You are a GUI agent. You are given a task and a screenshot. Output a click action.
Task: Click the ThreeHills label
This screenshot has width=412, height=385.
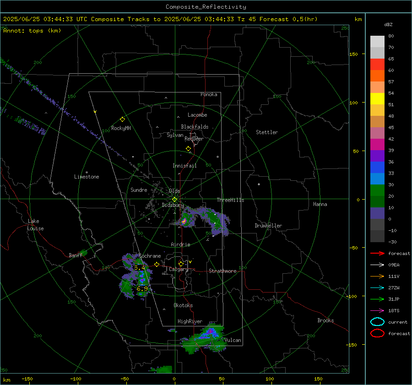coord(230,200)
